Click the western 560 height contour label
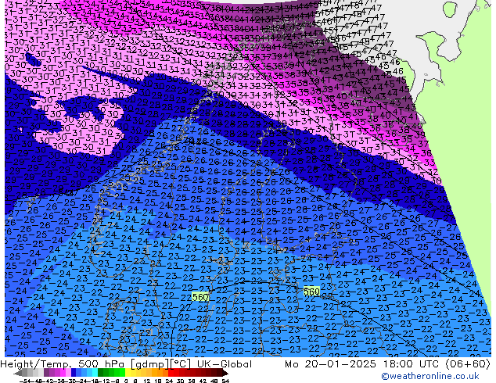 (x=200, y=297)
